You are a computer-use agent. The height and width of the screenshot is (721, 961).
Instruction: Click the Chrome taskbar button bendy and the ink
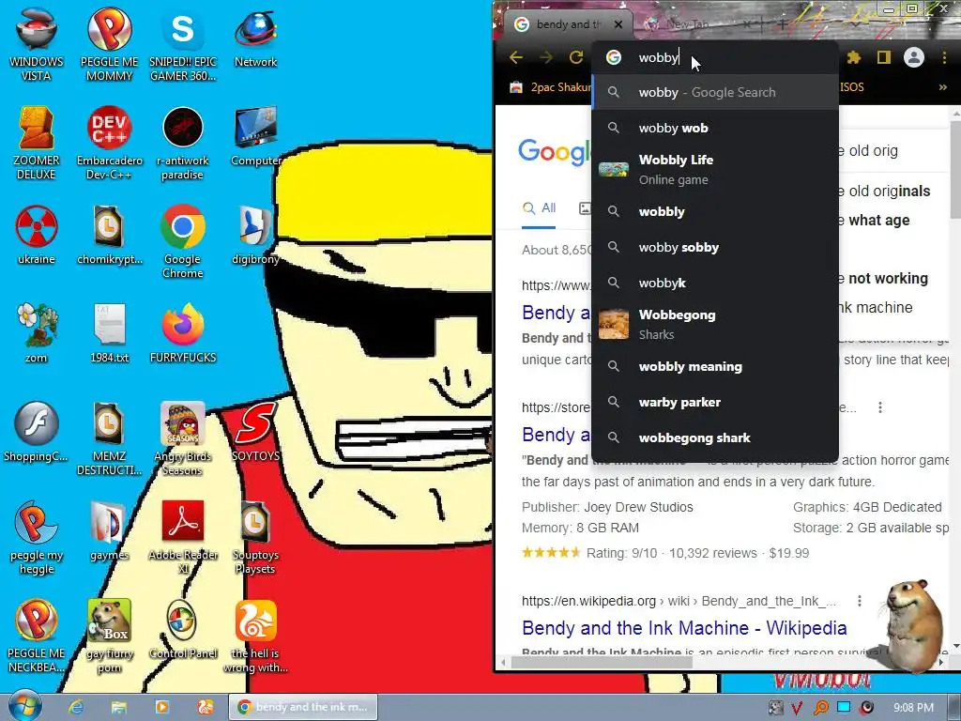303,707
